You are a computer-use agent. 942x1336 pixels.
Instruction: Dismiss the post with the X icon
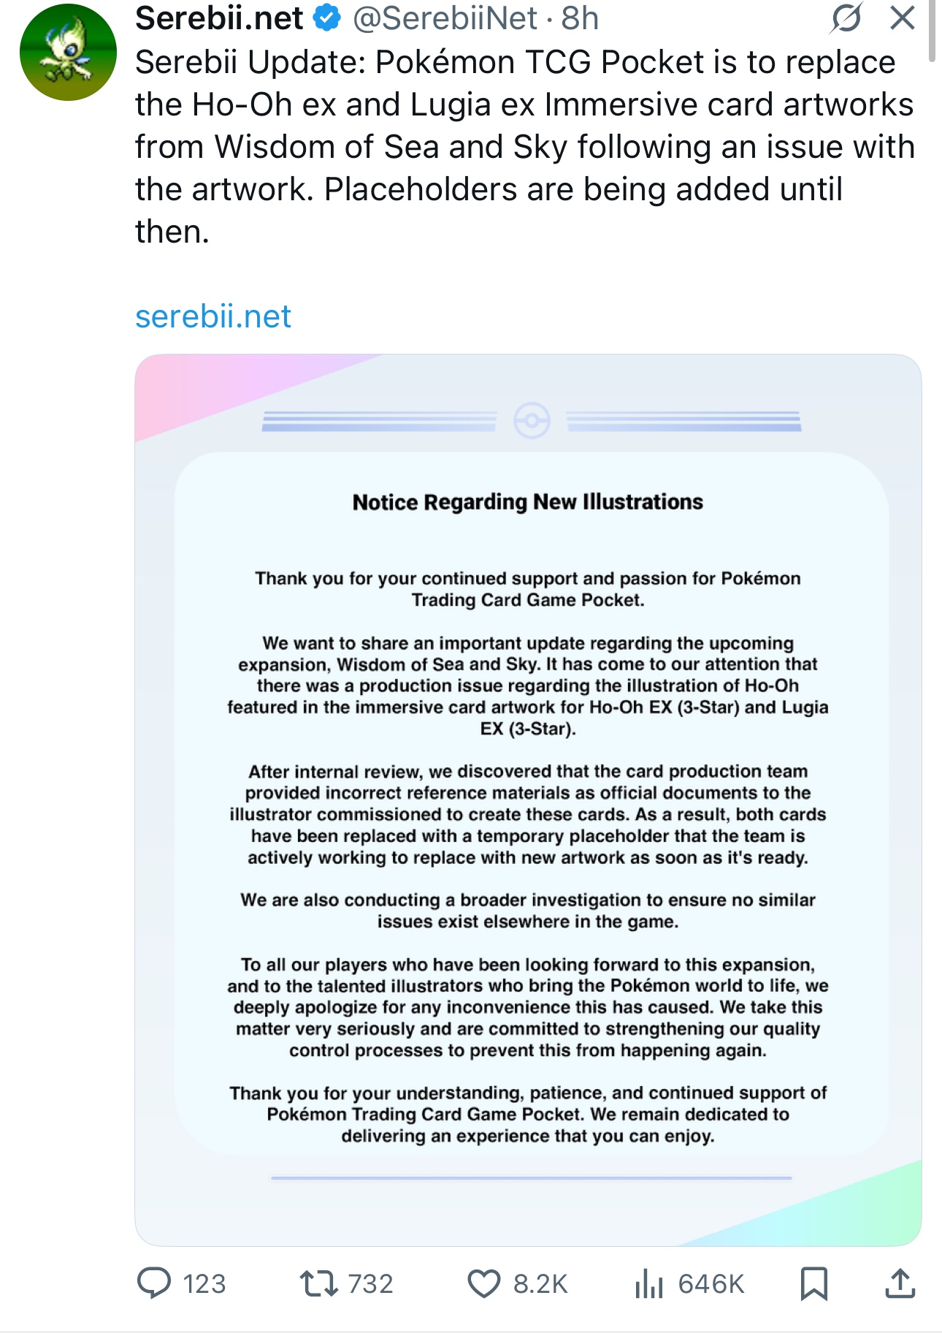[903, 18]
